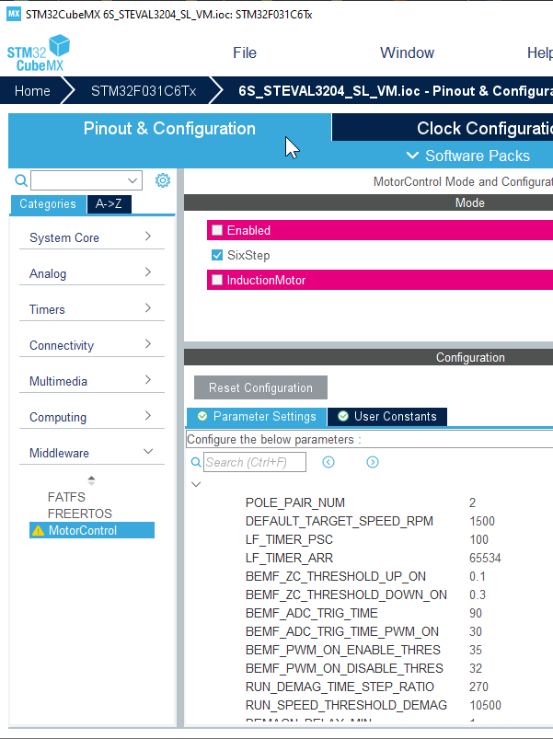Click the STM32F031C6Tx breadcrumb
Viewport: 553px width, 739px height.
144,90
